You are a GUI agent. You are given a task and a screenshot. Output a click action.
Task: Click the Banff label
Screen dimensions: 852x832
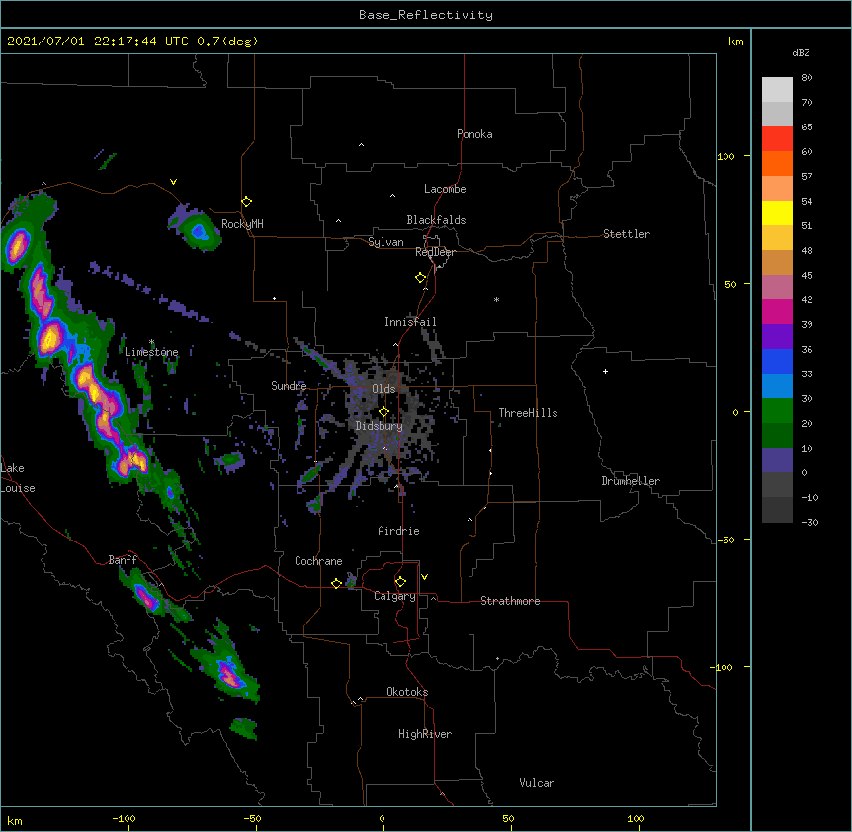(x=123, y=560)
